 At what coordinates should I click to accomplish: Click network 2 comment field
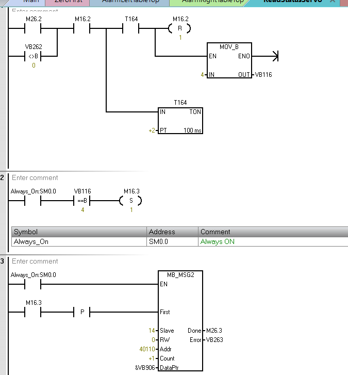pyautogui.click(x=35, y=178)
